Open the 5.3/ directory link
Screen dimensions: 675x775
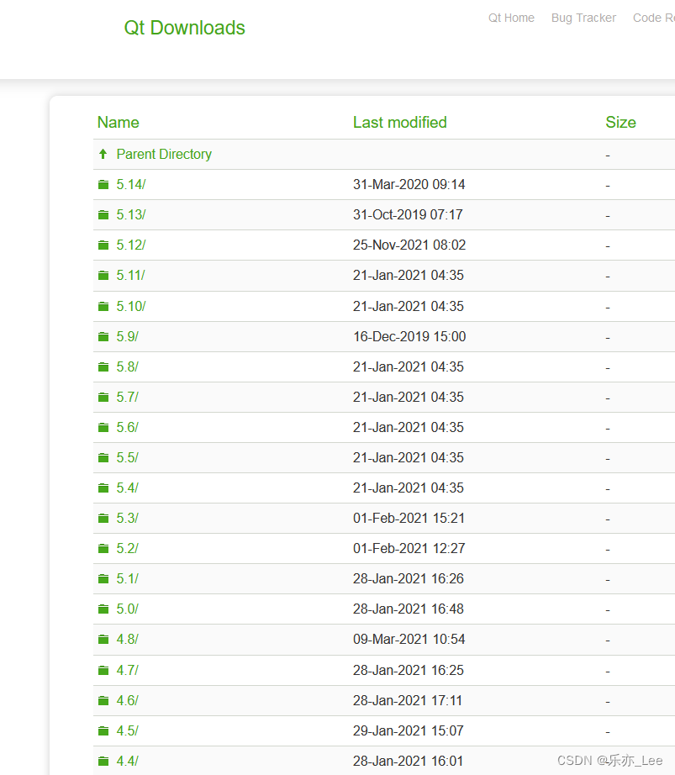click(x=128, y=518)
